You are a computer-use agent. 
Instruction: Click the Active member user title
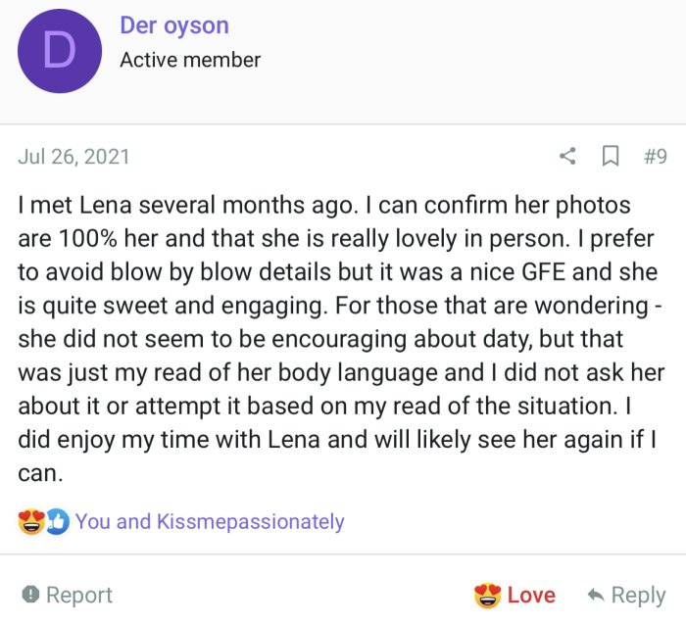click(x=190, y=60)
